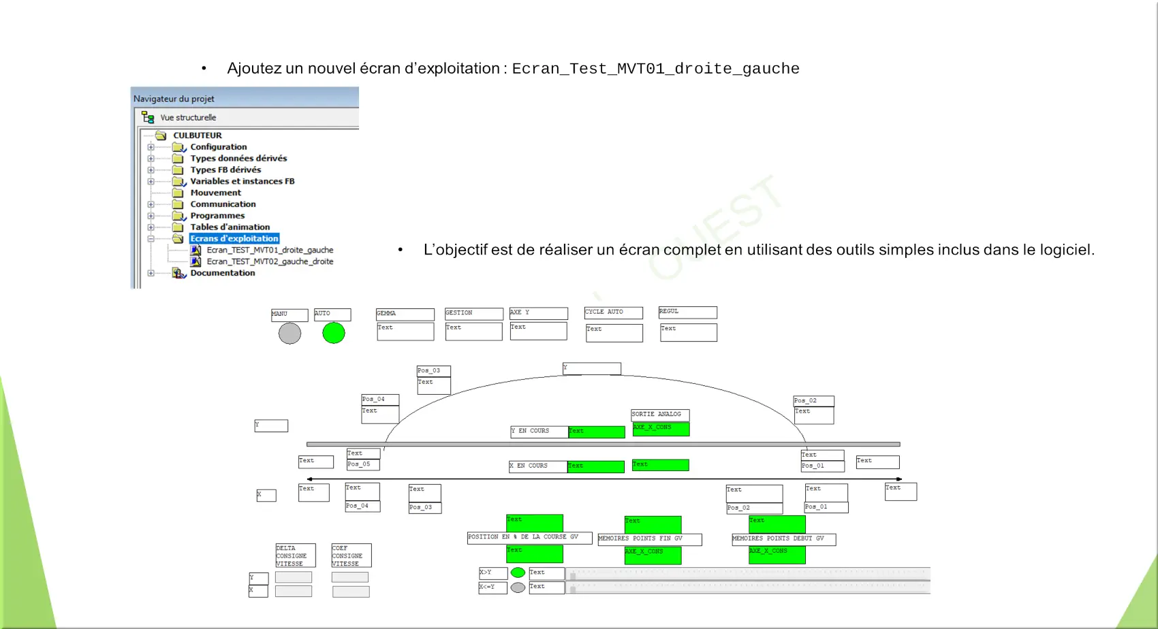This screenshot has height=629, width=1158.
Task: Click the DELTA CONSIGNE VITESSE label box
Action: [296, 555]
